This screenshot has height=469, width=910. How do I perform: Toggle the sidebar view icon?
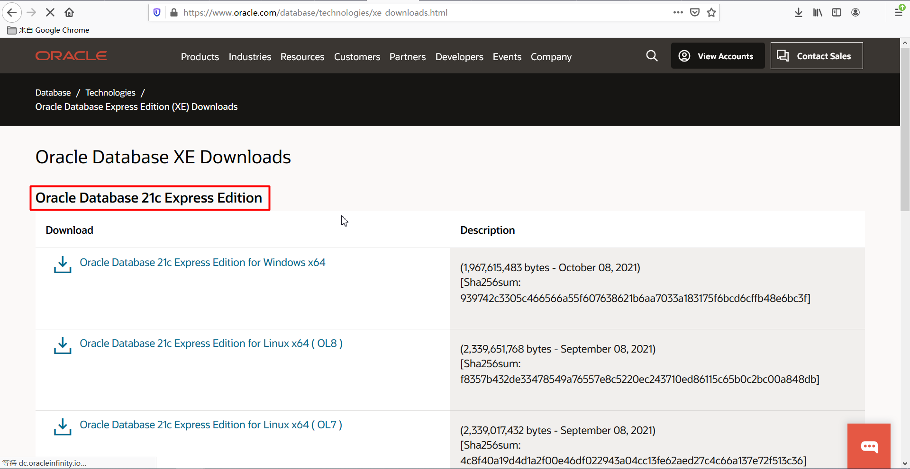click(837, 12)
